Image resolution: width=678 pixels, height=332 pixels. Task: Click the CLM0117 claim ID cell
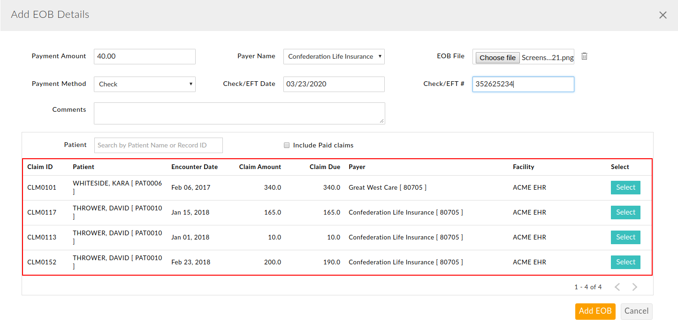coord(42,212)
